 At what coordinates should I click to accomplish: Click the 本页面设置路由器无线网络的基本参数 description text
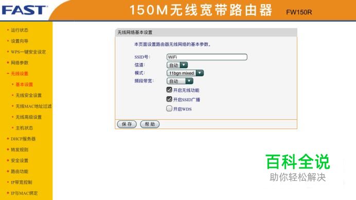(172, 44)
